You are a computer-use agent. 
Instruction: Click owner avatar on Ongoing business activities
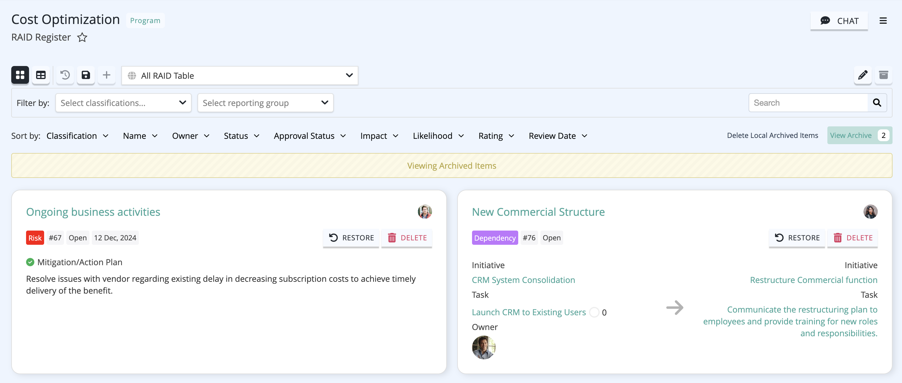coord(425,211)
